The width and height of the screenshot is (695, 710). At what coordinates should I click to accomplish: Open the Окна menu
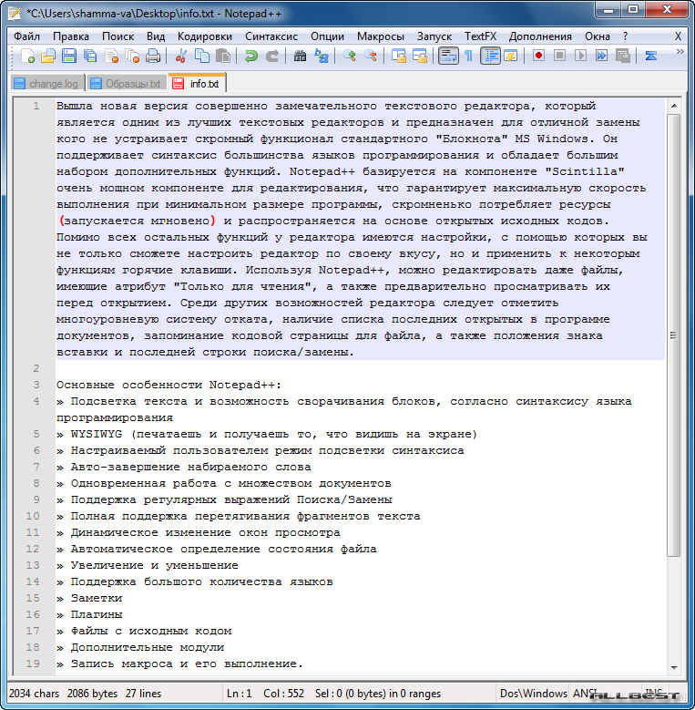(598, 36)
